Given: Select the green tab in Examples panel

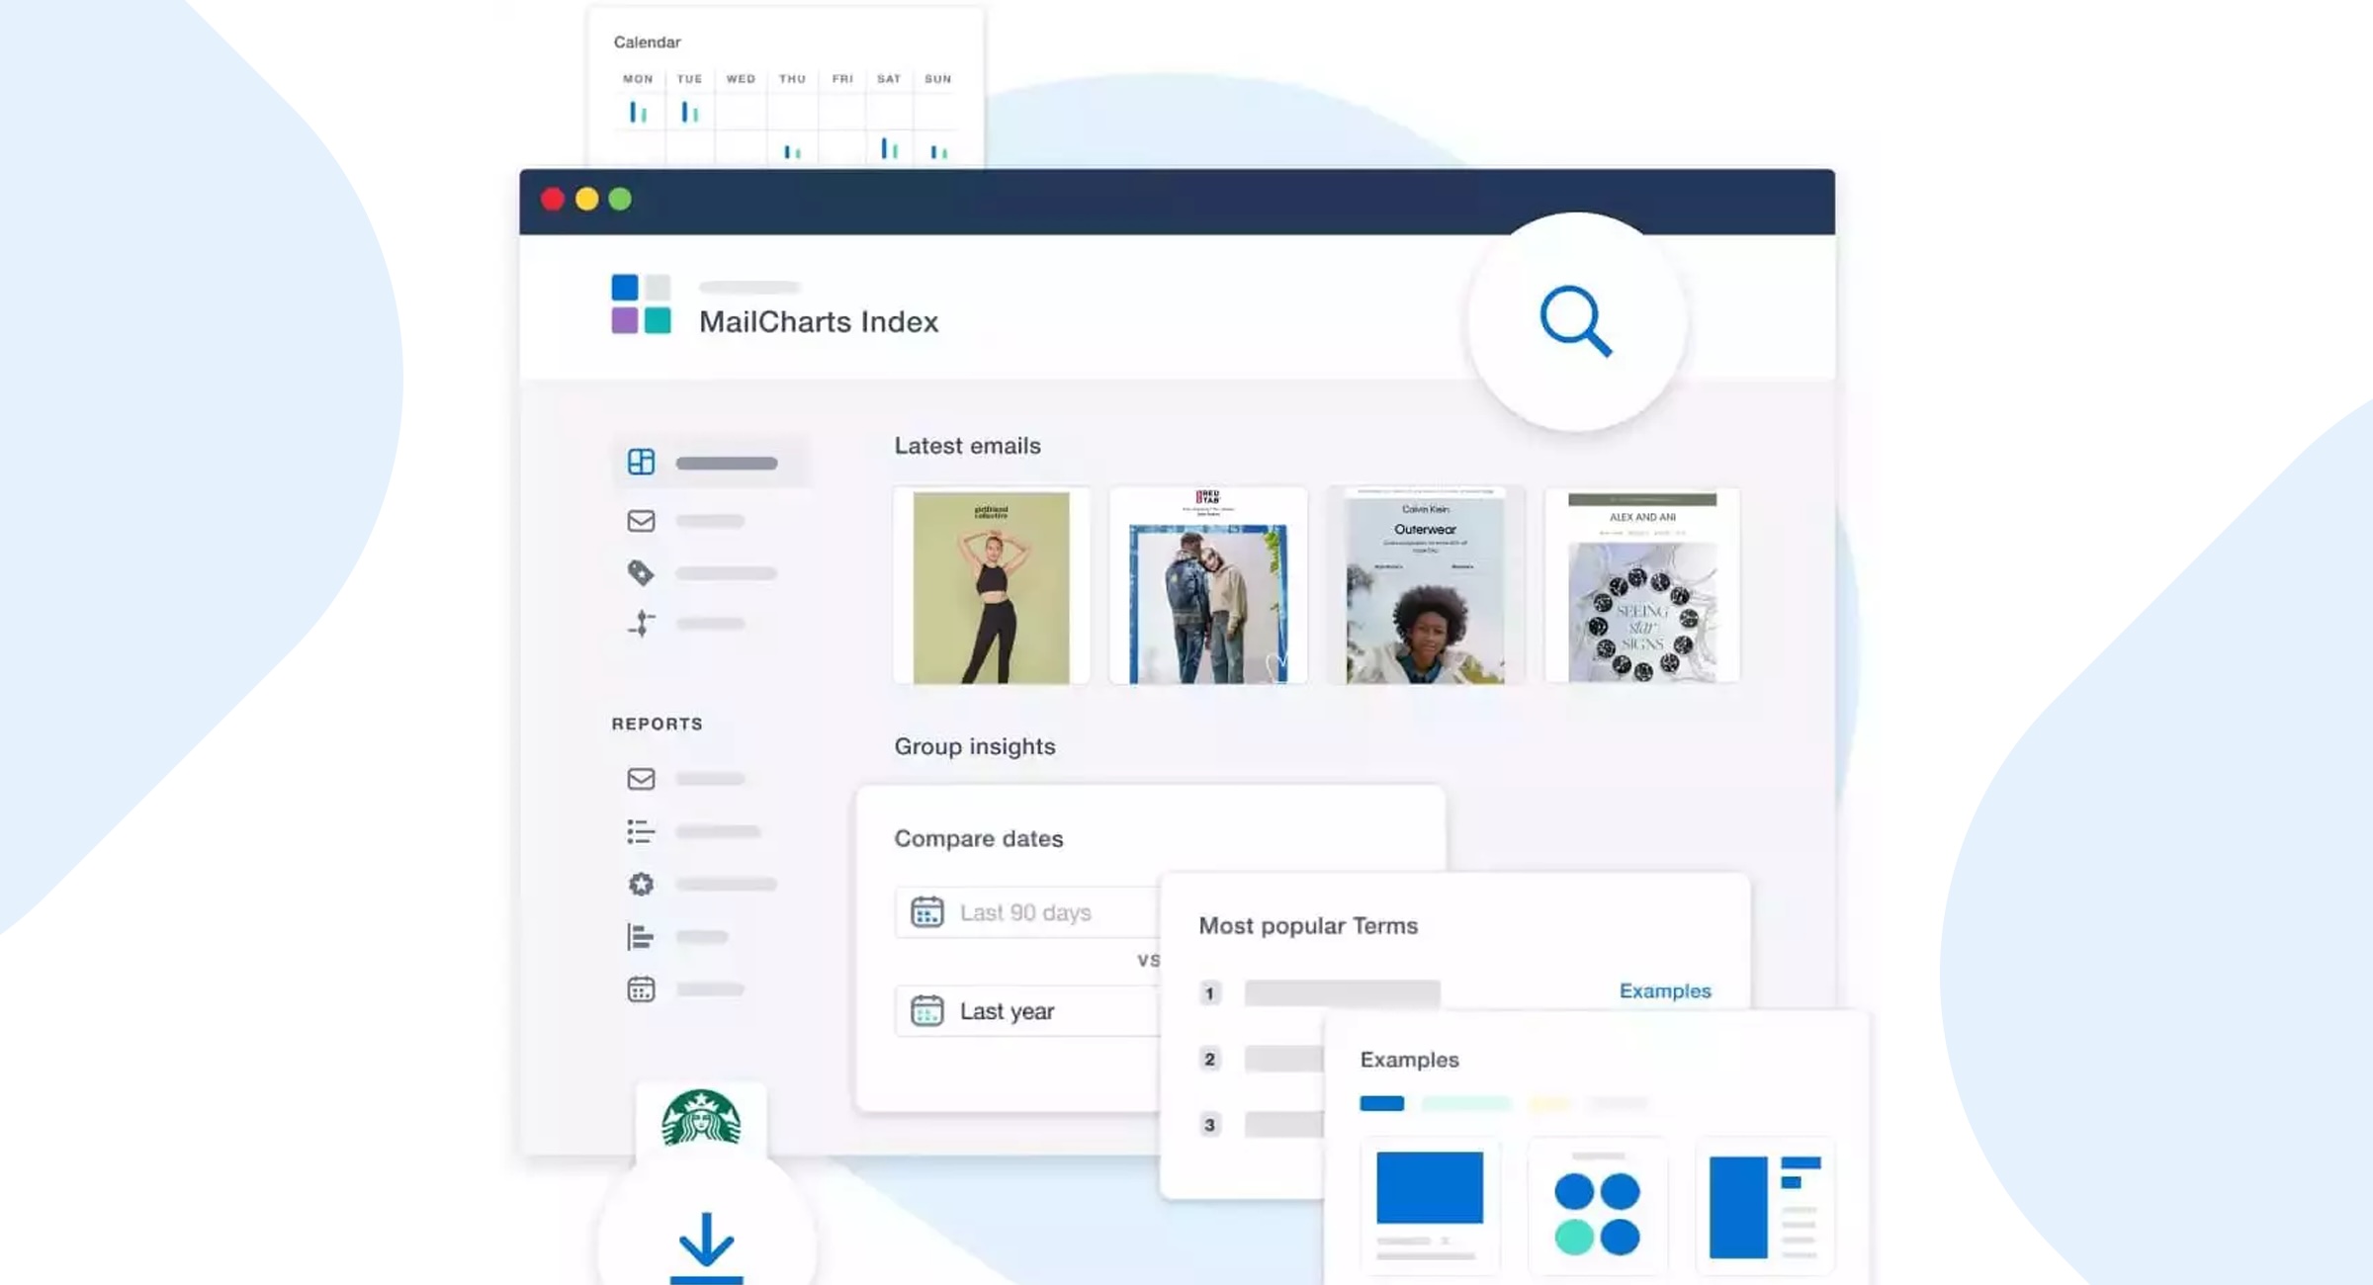Looking at the screenshot, I should click(1466, 1103).
